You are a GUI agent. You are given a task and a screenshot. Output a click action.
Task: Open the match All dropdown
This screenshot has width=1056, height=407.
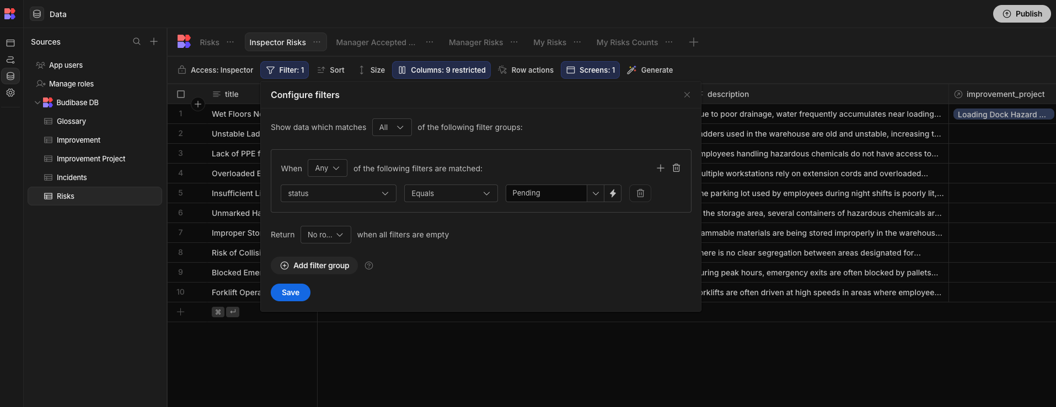point(392,127)
